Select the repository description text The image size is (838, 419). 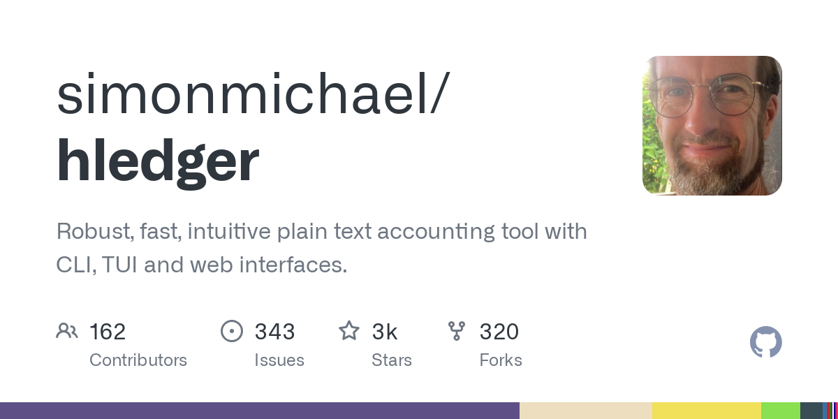click(321, 248)
